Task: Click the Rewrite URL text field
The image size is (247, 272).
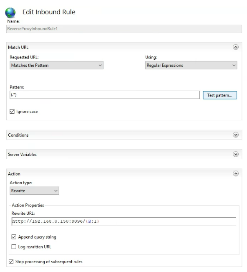Action: [123, 221]
